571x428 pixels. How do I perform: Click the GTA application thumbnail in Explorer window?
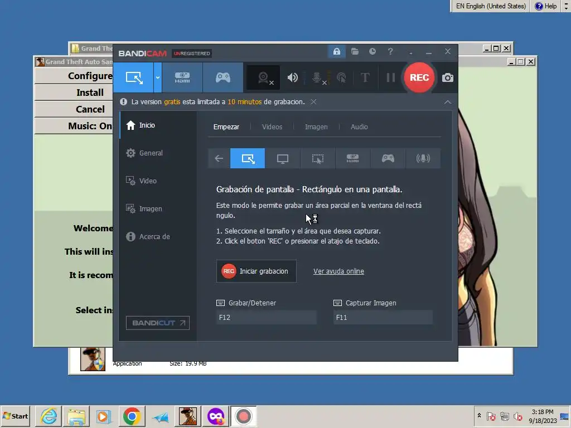tap(93, 359)
